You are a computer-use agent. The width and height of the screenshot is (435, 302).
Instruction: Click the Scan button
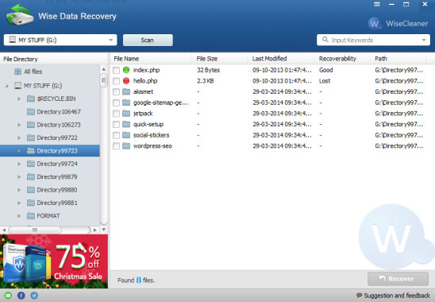pos(148,40)
